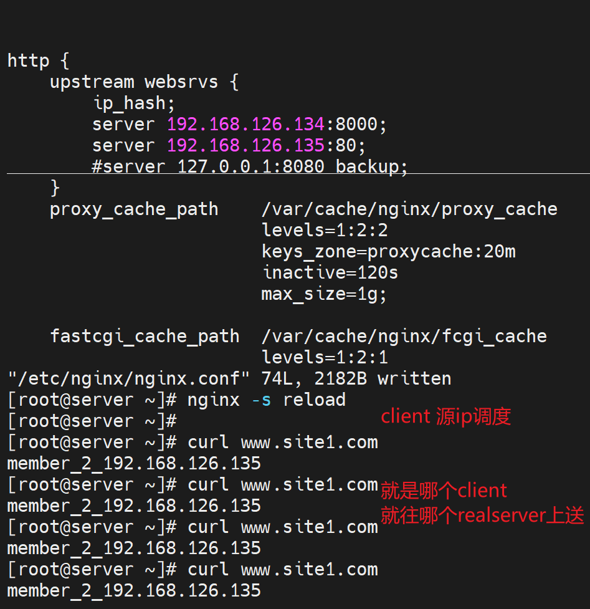Click the server 192.168.126.135:80 config line
The image size is (590, 609).
(229, 146)
